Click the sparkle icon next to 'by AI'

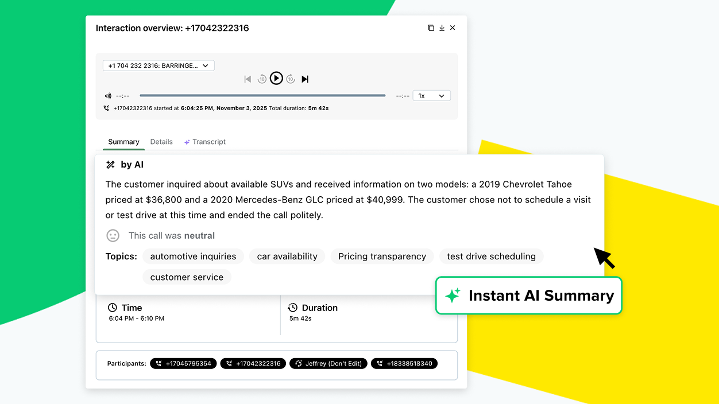tap(110, 164)
